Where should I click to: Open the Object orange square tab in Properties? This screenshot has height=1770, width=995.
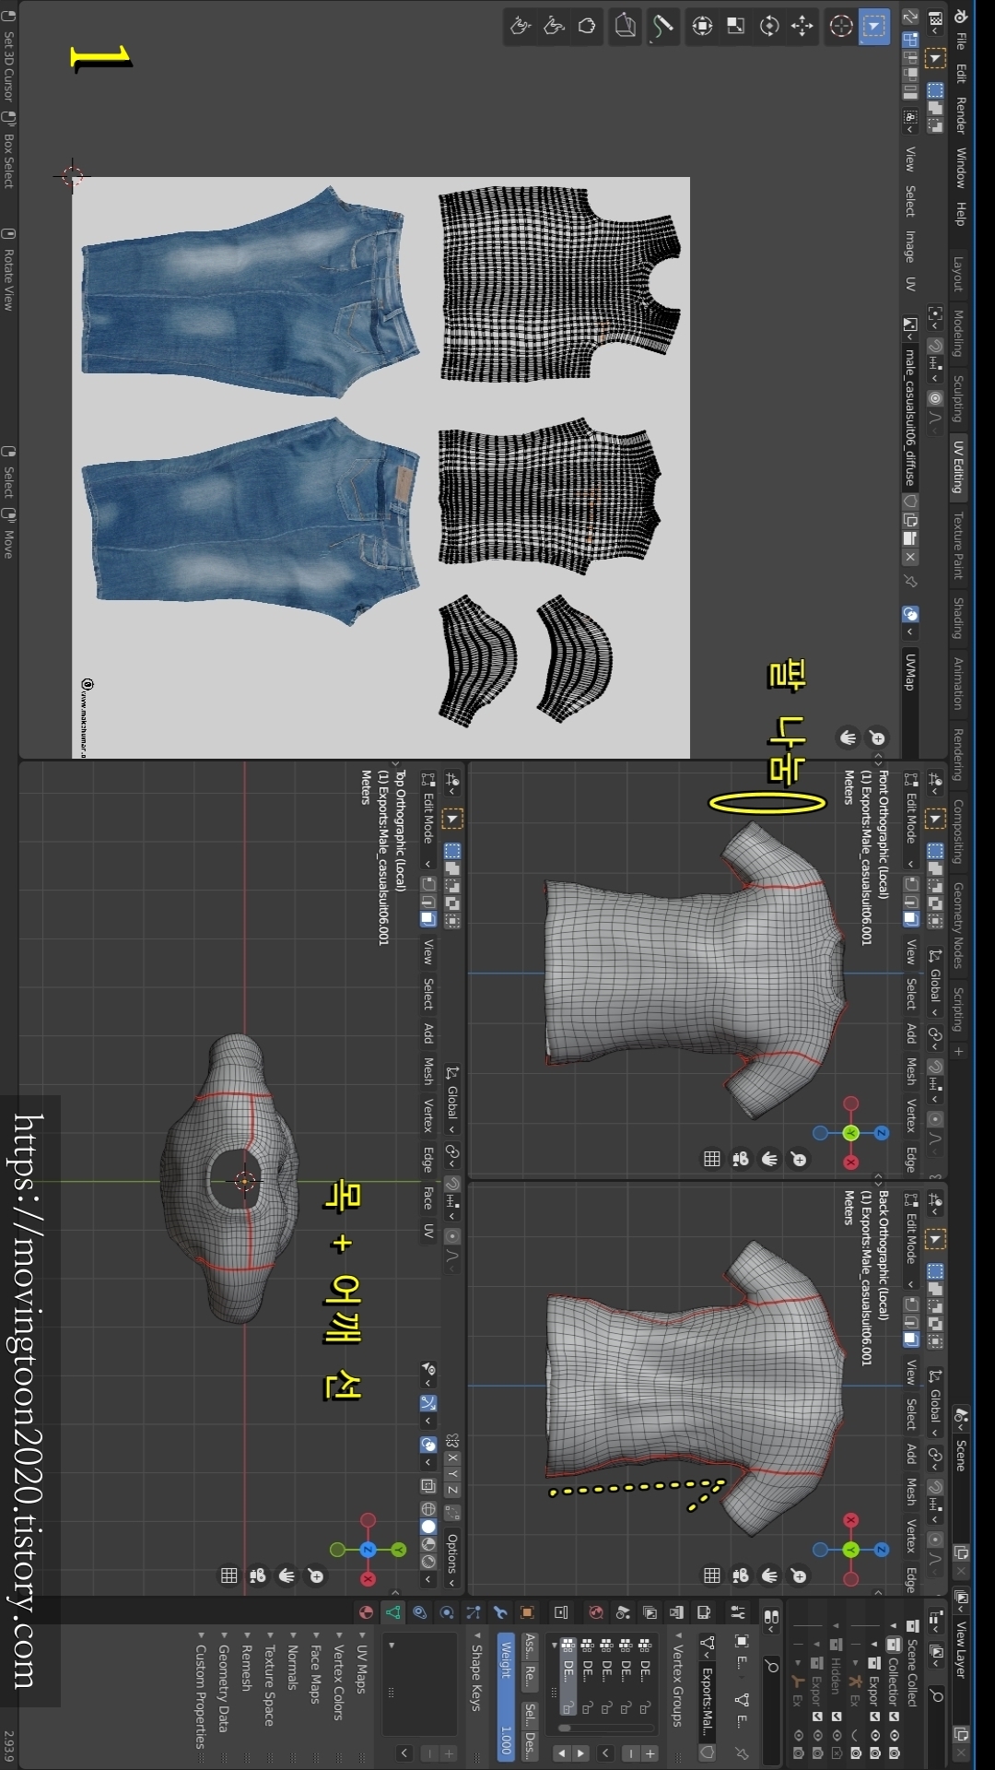pyautogui.click(x=527, y=1612)
